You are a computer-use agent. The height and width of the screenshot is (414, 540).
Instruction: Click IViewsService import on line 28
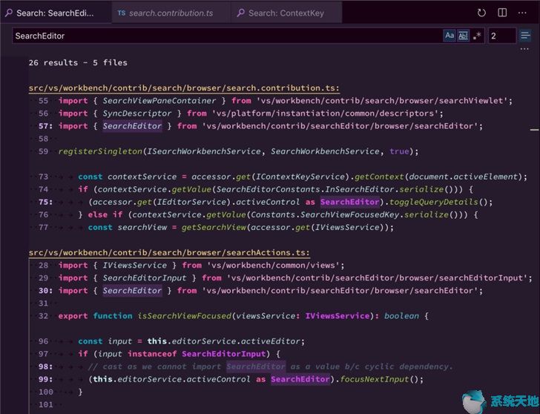tap(135, 265)
